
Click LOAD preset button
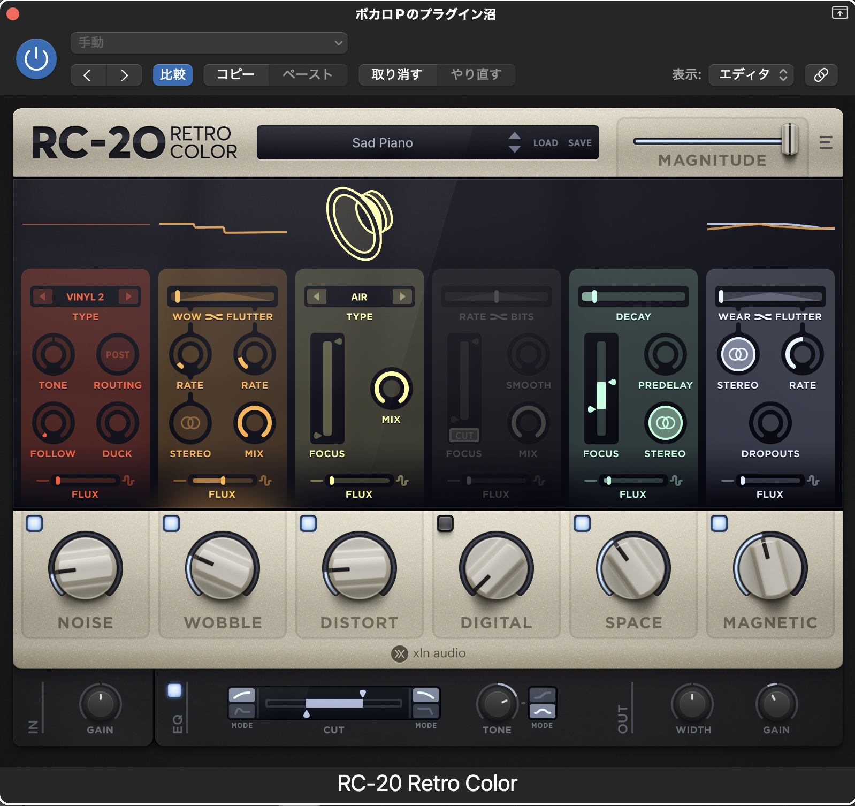click(545, 143)
